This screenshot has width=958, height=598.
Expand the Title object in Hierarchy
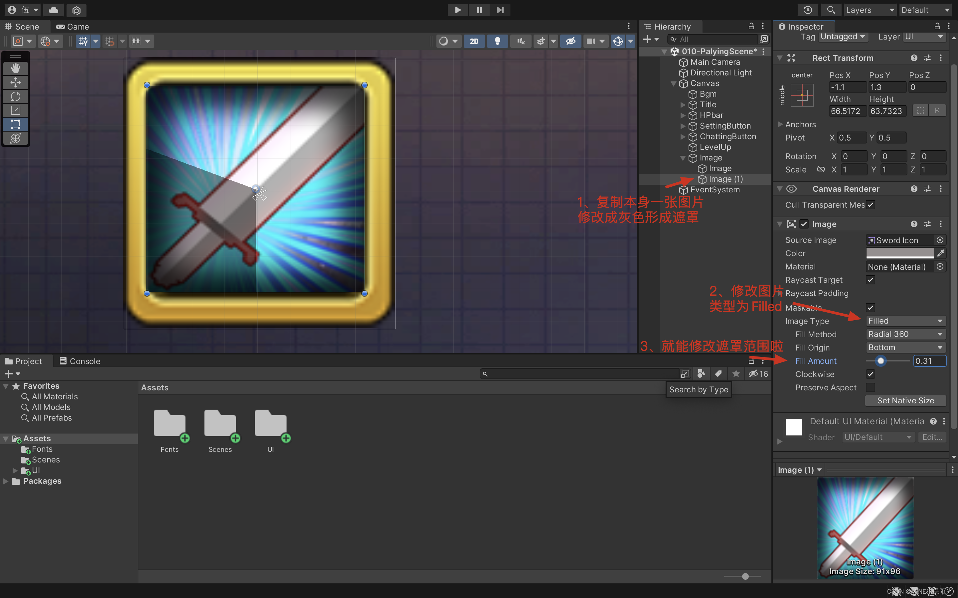[683, 105]
